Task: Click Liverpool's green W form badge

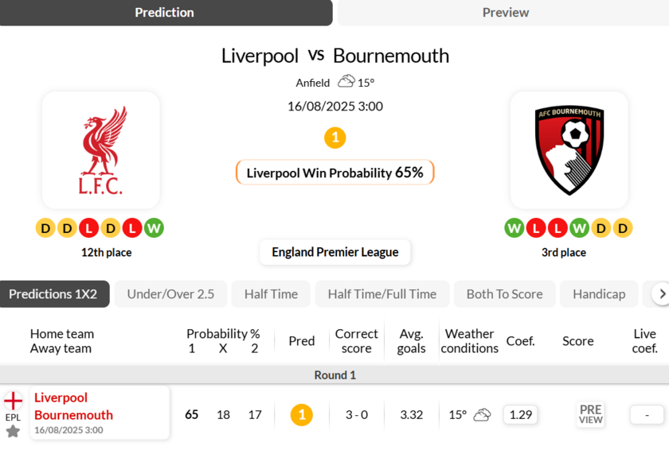Action: pos(154,228)
